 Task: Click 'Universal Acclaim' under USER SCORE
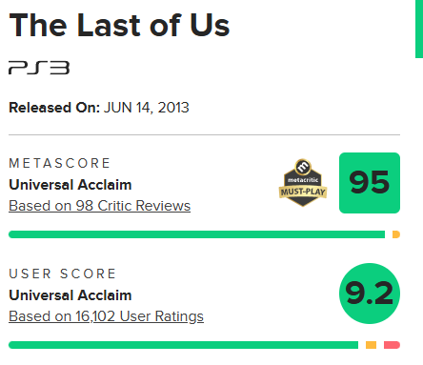(70, 295)
